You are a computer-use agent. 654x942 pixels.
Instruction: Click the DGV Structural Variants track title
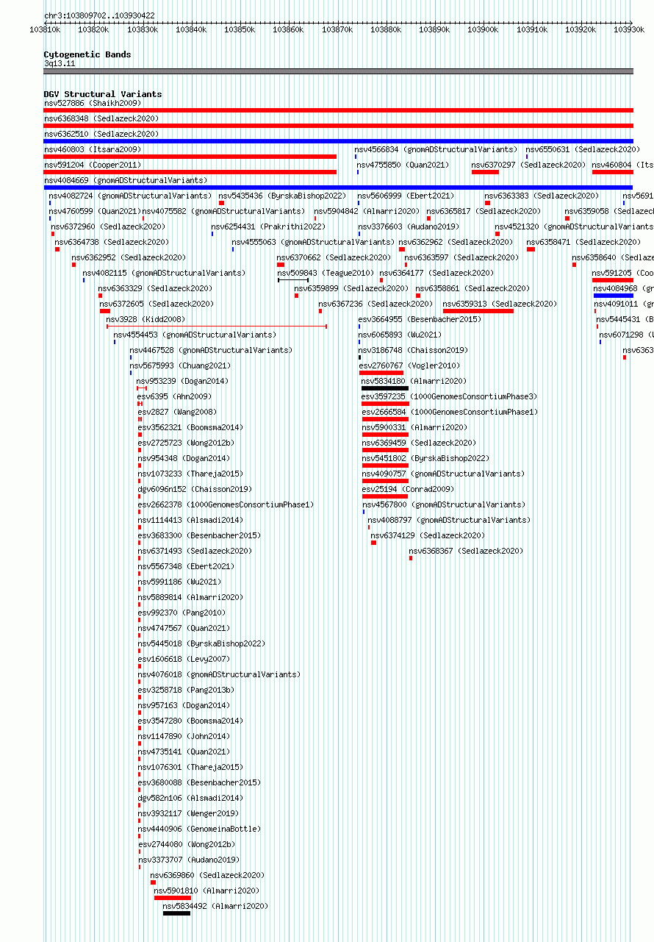coord(103,94)
